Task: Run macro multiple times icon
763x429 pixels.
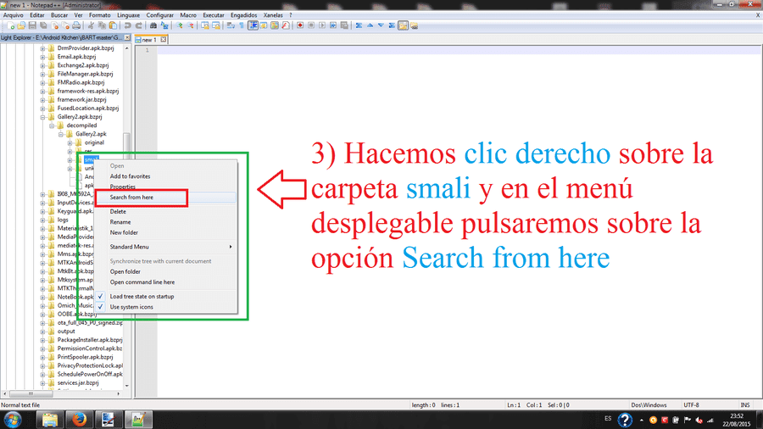Action: [x=333, y=25]
